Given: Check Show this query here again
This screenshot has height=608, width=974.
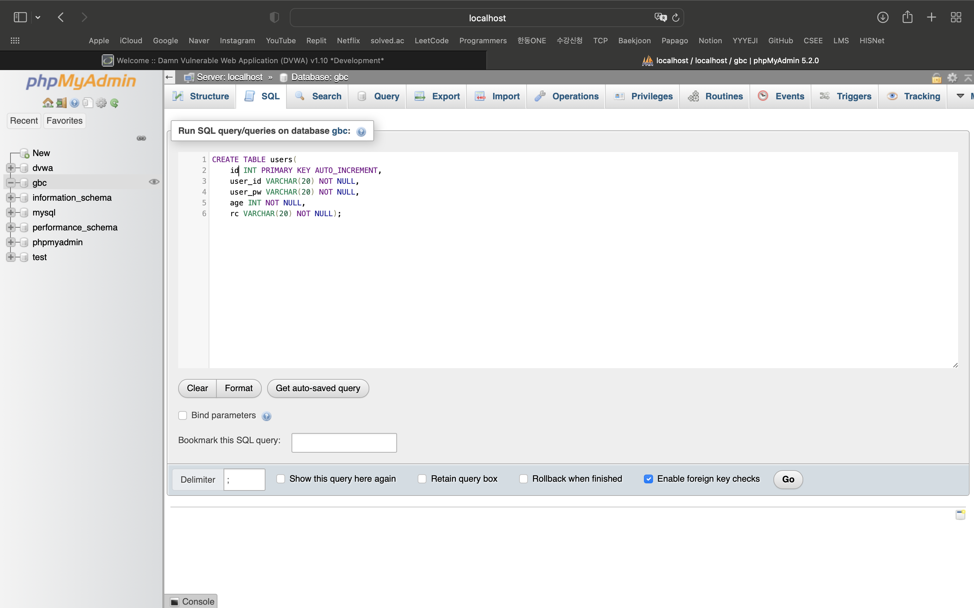Looking at the screenshot, I should click(x=280, y=479).
